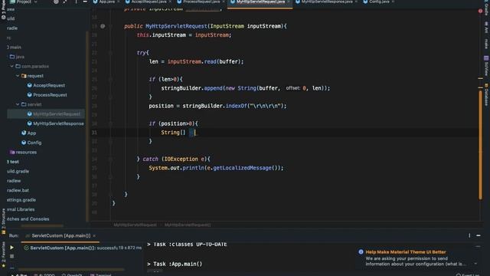The image size is (490, 276).
Task: Click the notification info icon
Action: tap(361, 252)
